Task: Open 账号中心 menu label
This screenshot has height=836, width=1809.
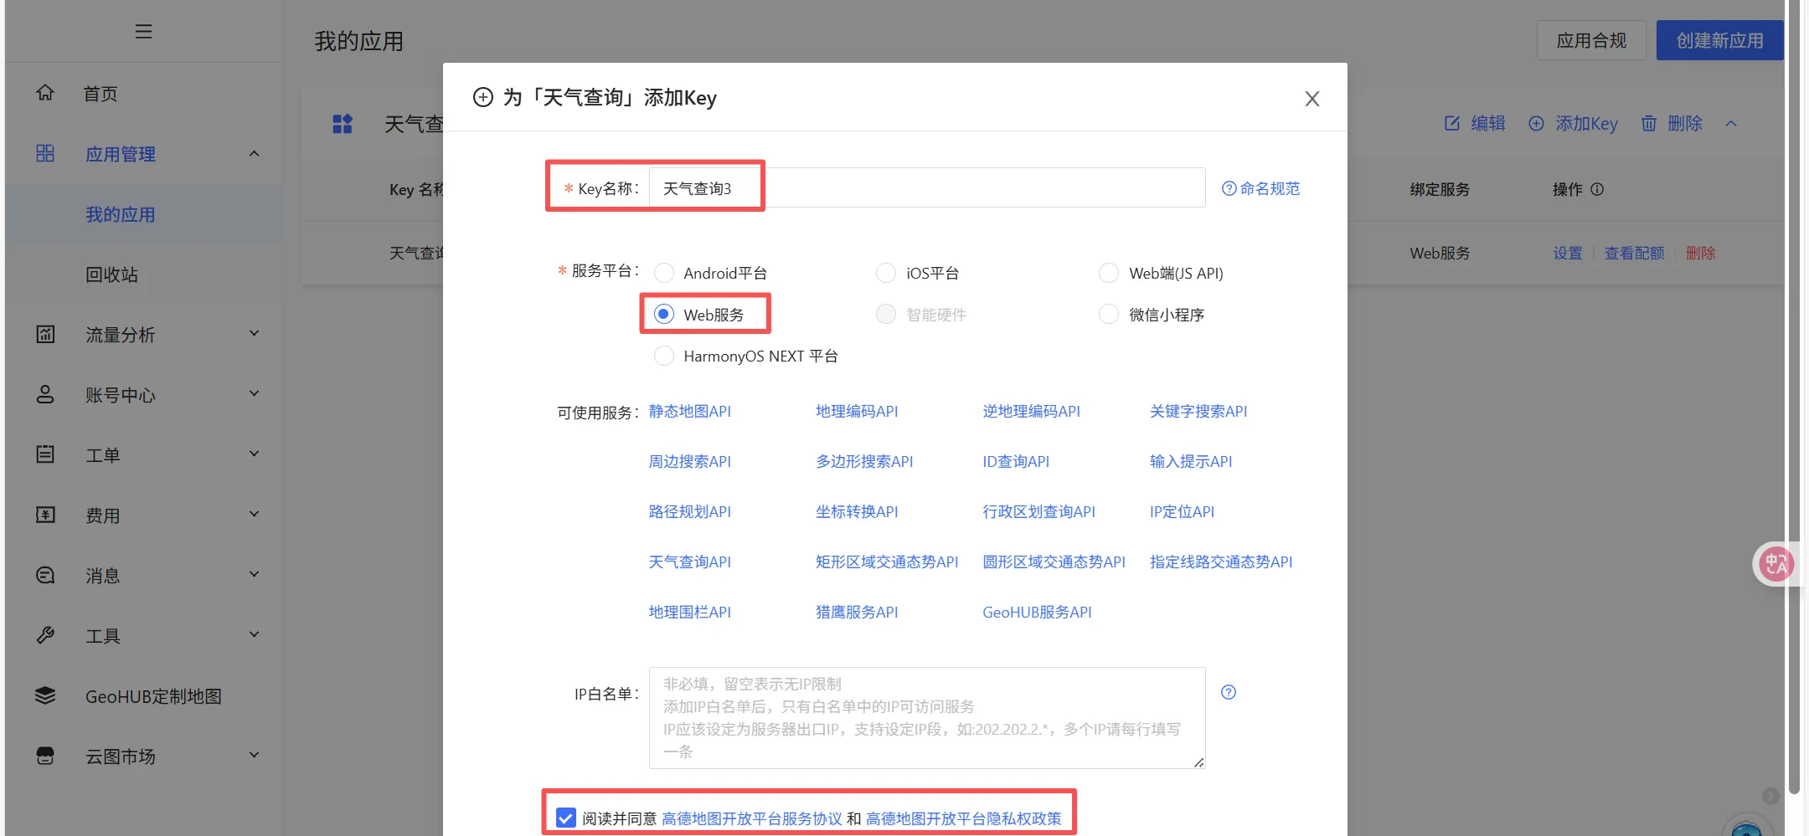Action: [121, 395]
